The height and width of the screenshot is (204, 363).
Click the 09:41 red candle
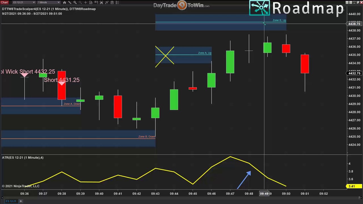118,107
